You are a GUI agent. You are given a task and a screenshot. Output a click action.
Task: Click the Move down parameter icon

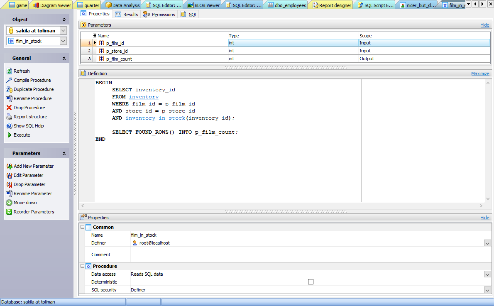coord(9,203)
